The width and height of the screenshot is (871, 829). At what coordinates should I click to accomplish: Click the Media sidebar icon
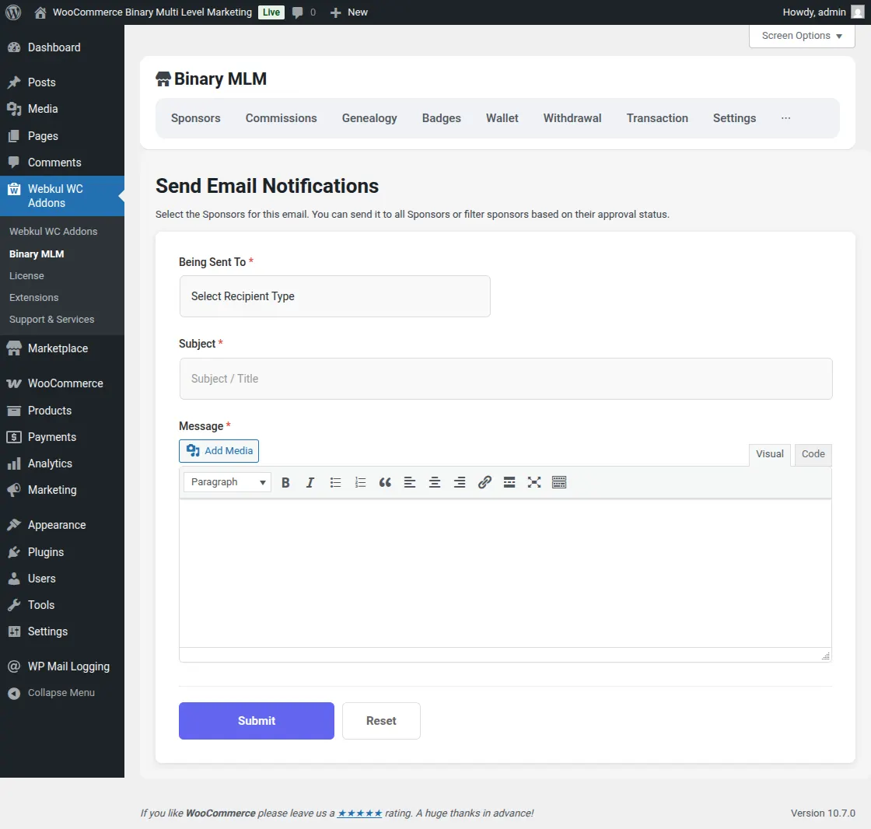coord(14,109)
